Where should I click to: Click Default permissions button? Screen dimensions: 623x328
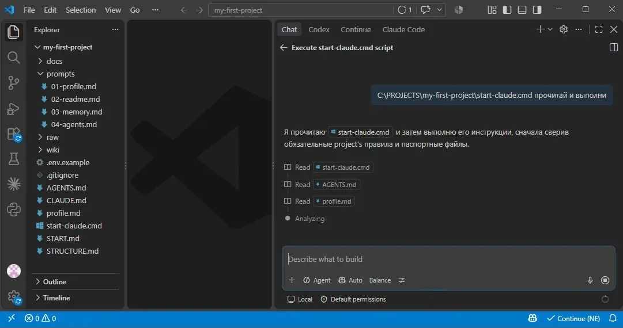(x=353, y=299)
